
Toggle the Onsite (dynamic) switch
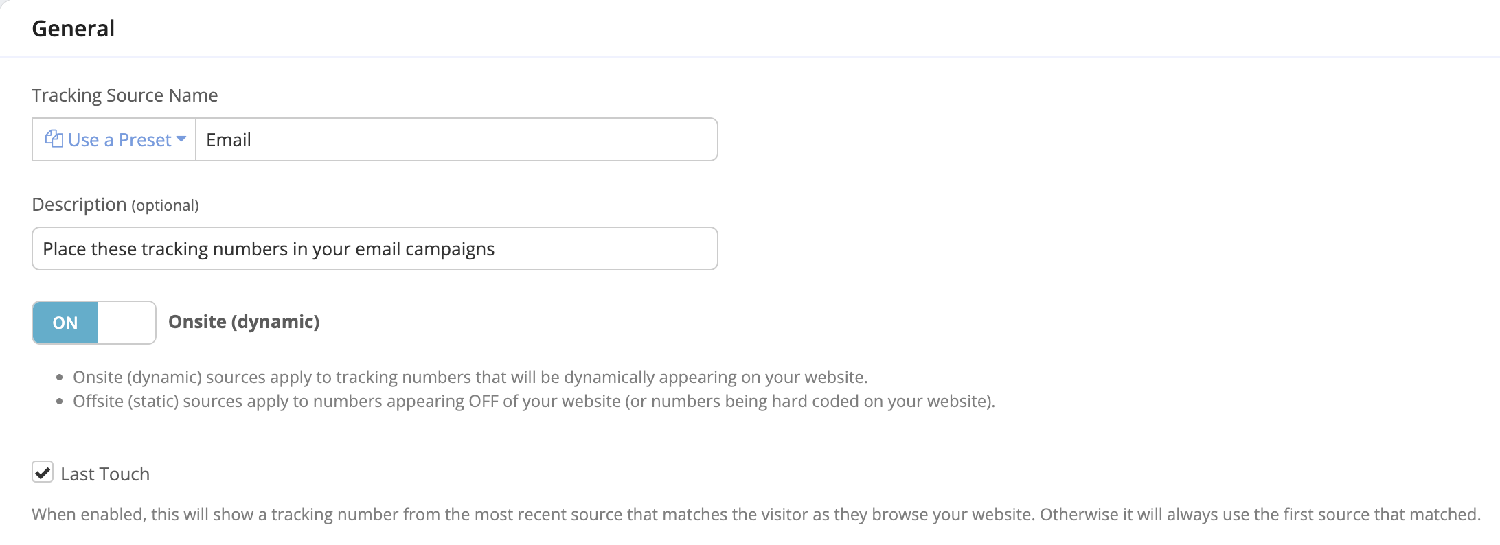click(x=94, y=323)
